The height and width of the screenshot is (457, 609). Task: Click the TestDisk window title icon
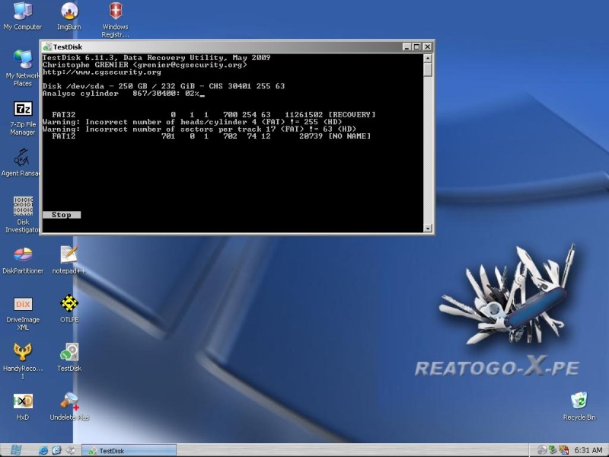47,47
